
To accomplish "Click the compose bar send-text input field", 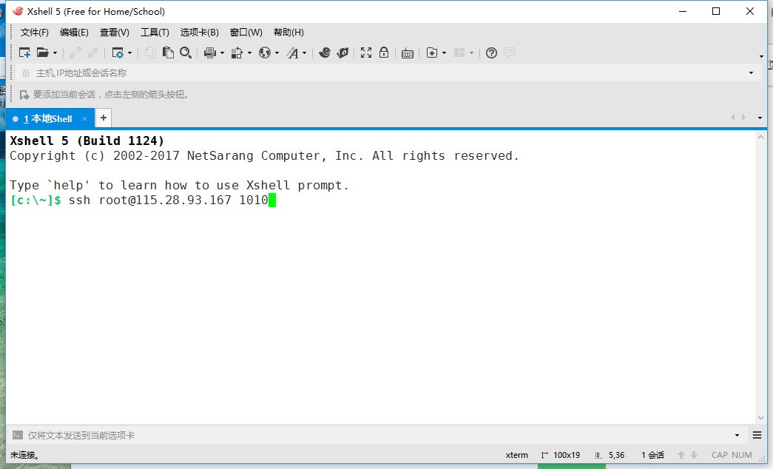I will pyautogui.click(x=377, y=436).
